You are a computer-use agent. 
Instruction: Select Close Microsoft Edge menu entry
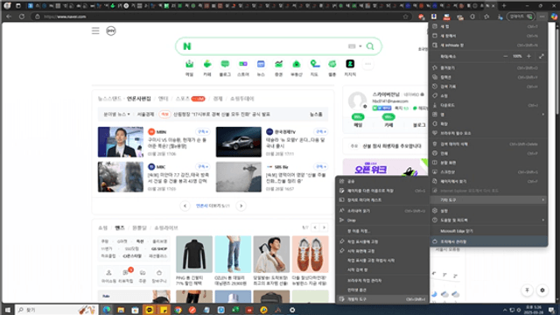(x=488, y=231)
